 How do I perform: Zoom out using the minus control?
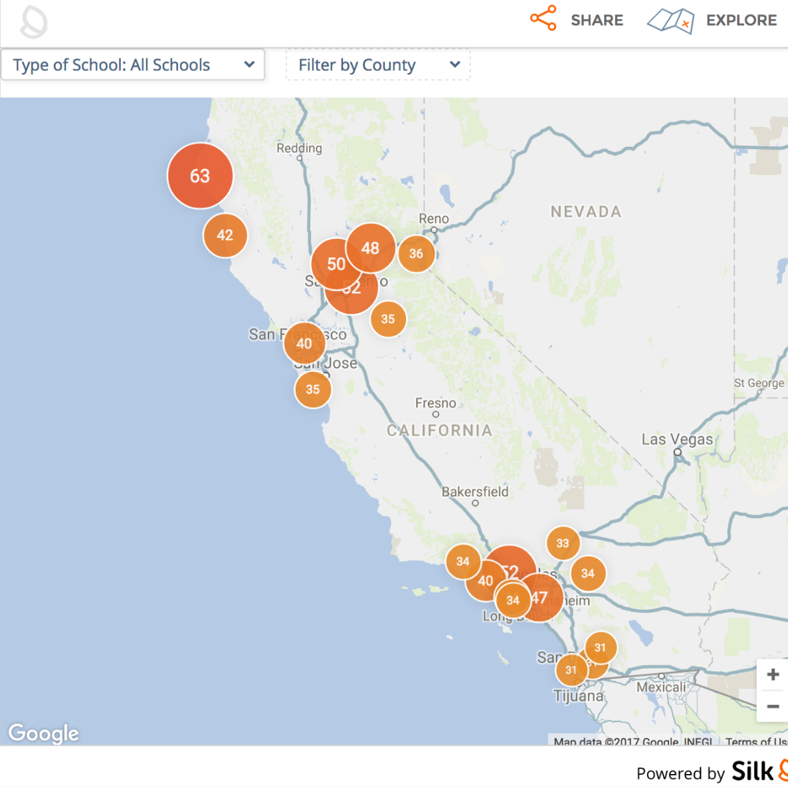[x=773, y=706]
